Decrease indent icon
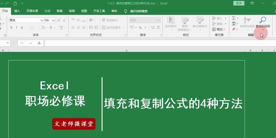The width and height of the screenshot is (276, 138). [91, 28]
